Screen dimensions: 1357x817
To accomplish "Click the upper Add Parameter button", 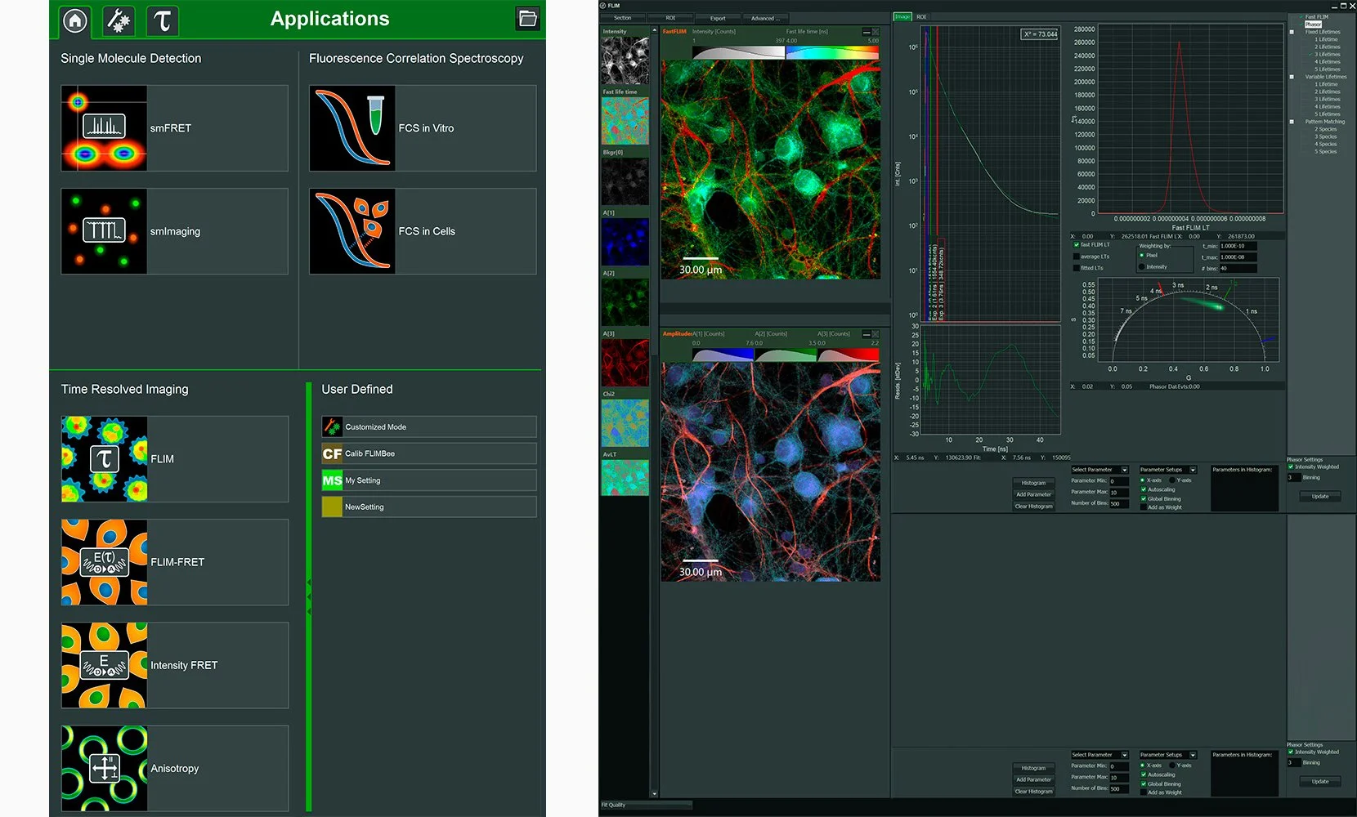I will click(1033, 494).
